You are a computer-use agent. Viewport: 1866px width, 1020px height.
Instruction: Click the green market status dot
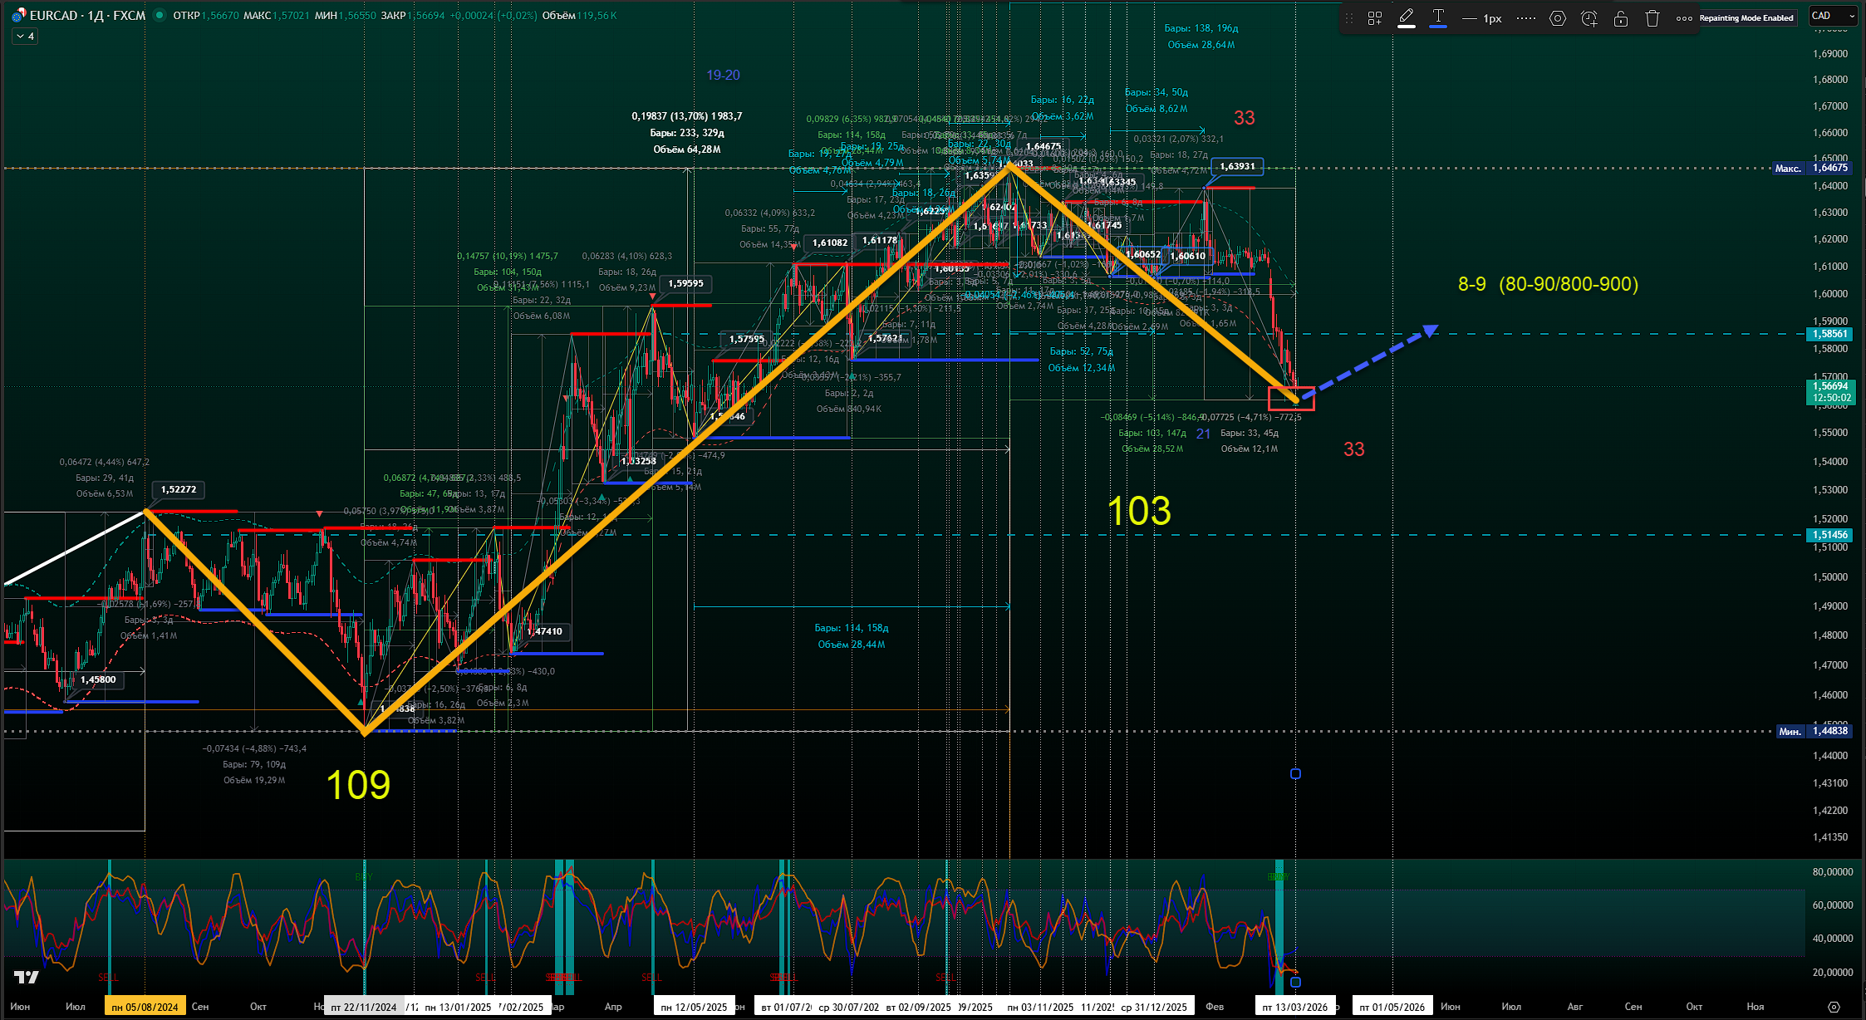(x=159, y=15)
